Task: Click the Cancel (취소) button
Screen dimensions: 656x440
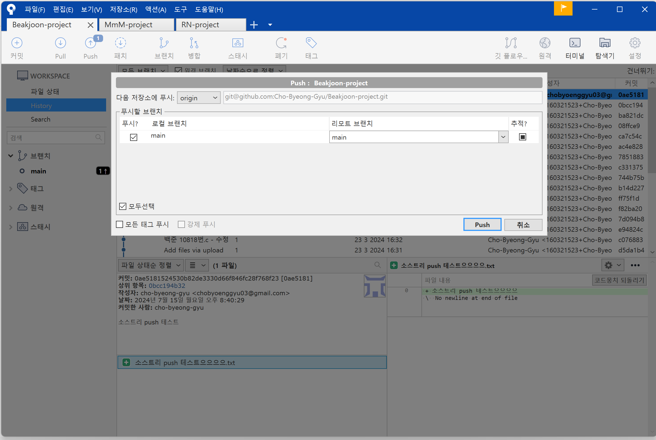Action: (x=523, y=225)
